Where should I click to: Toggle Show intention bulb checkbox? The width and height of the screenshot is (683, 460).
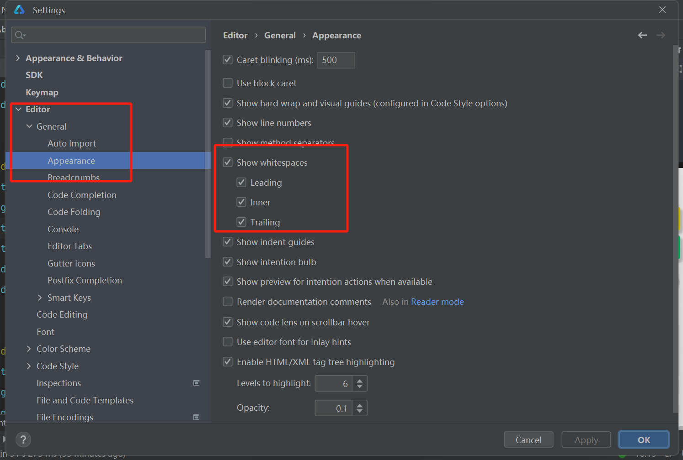(x=228, y=261)
